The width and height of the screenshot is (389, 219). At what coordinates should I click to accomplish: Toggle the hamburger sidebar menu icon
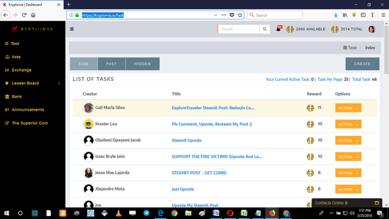click(72, 29)
